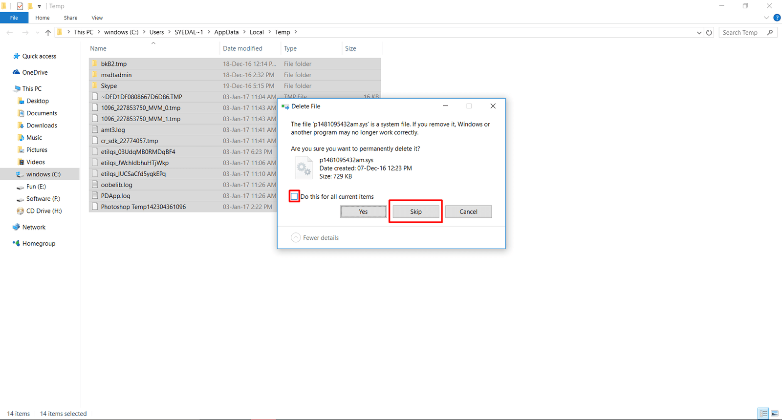Screen dimensions: 782x420
Task: Confirm deletion with the Yes button
Action: point(363,211)
